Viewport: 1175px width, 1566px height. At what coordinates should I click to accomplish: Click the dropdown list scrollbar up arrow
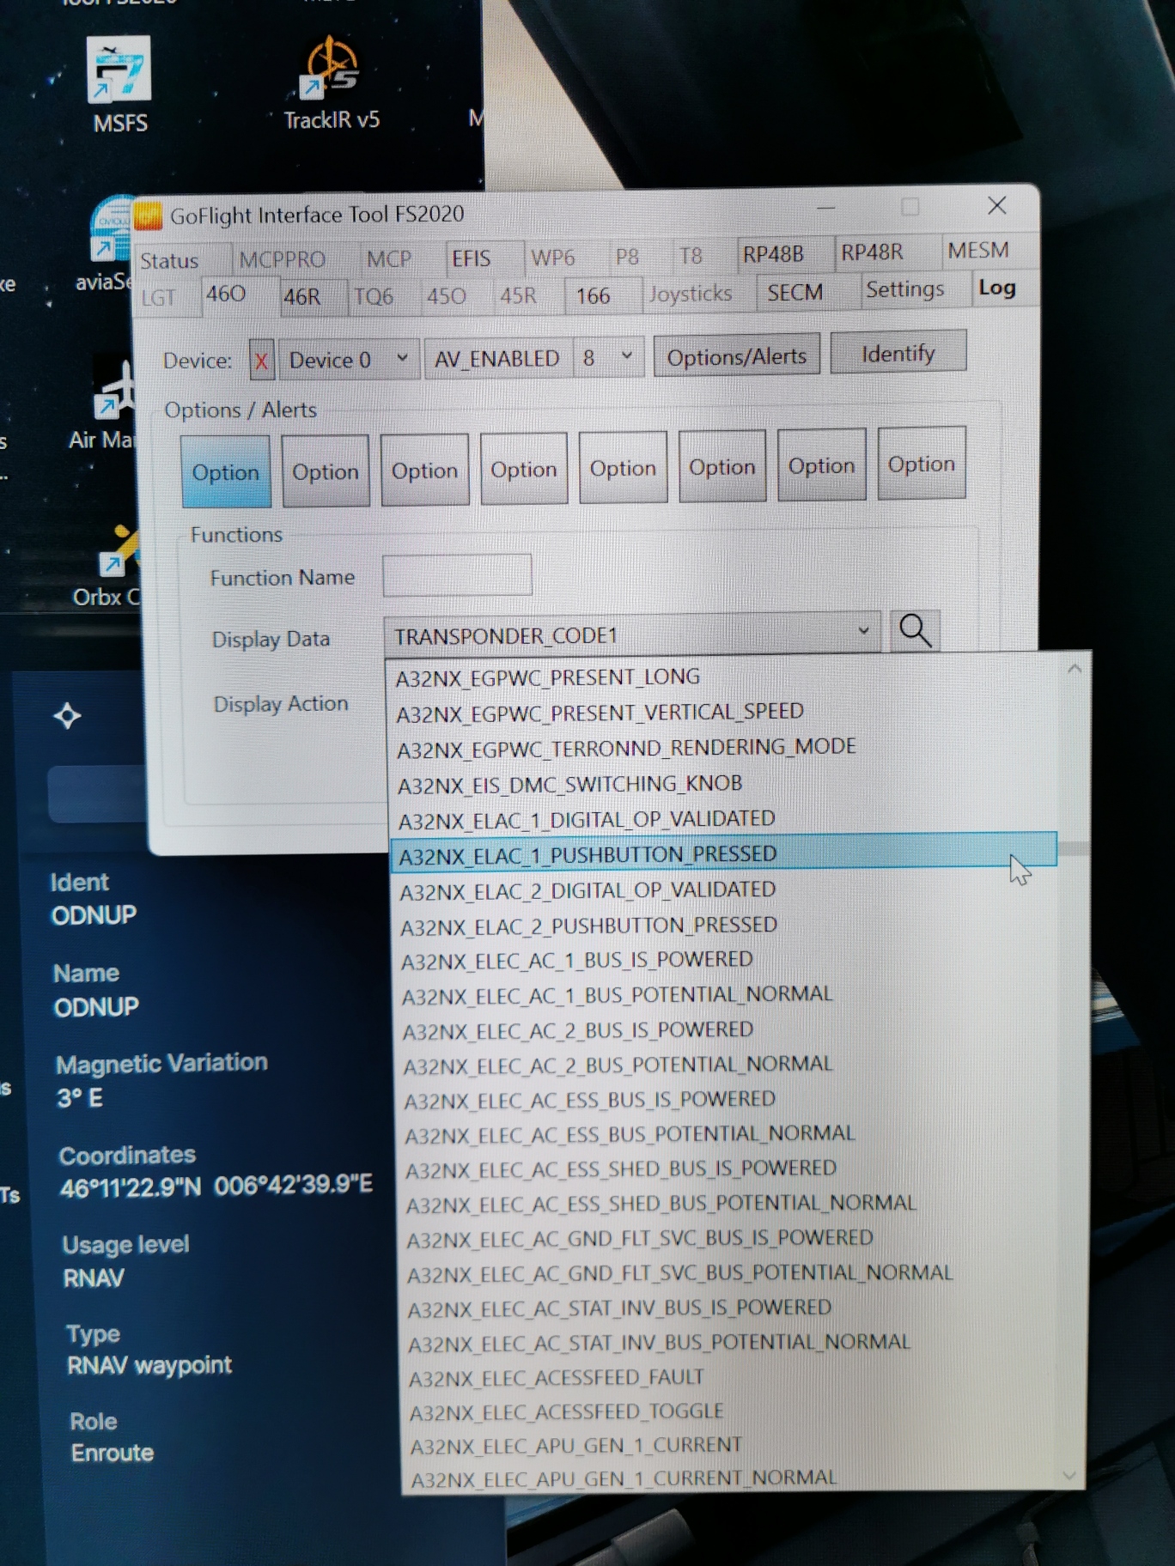point(1075,669)
